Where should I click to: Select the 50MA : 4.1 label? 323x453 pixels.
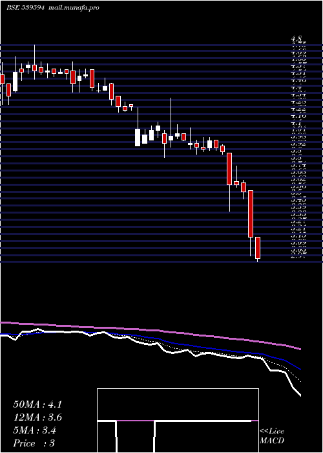(37, 404)
